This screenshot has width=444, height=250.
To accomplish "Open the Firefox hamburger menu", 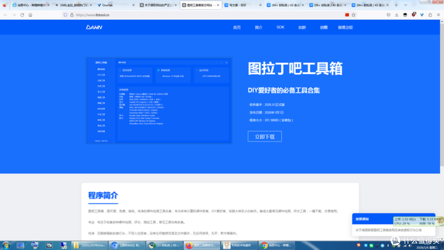I will [x=438, y=15].
